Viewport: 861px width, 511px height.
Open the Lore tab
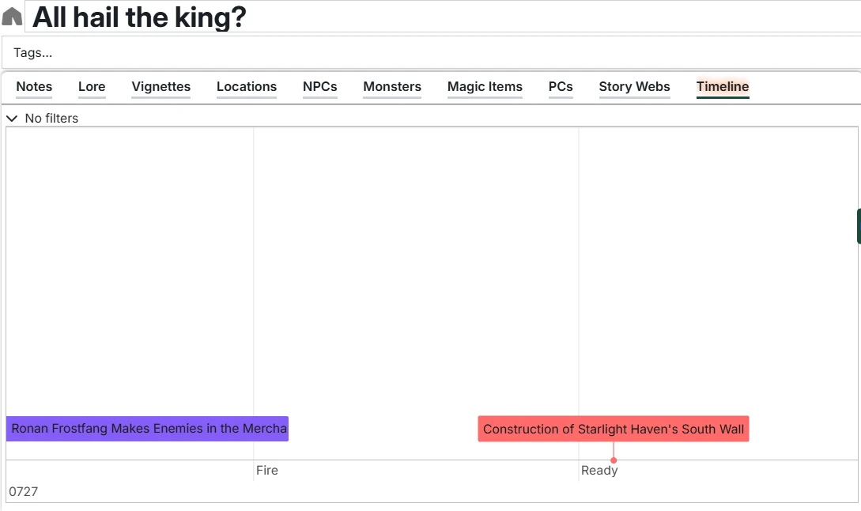click(x=91, y=87)
